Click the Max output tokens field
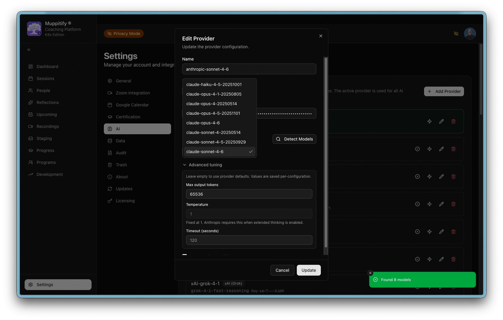Image resolution: width=503 pixels, height=320 pixels. [x=249, y=194]
